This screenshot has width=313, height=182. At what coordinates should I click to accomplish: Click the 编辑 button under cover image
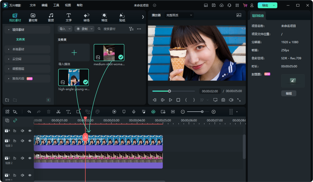289,93
